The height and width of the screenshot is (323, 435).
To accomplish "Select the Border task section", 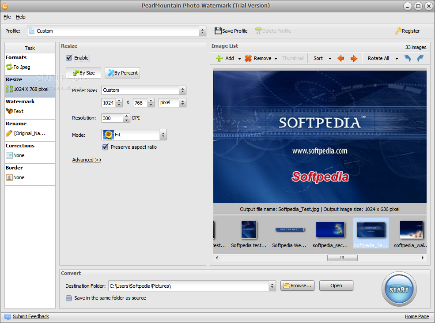I will pyautogui.click(x=30, y=175).
